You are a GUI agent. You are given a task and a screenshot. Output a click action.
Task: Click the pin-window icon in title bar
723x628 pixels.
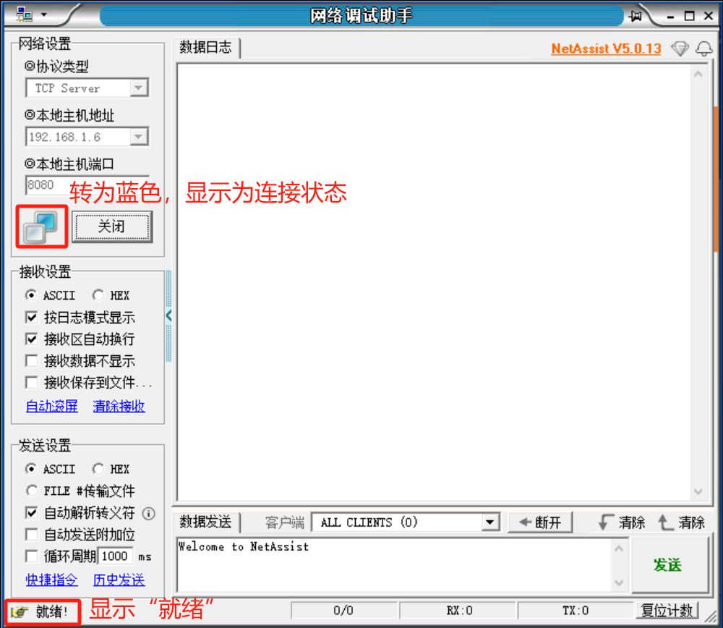point(636,16)
